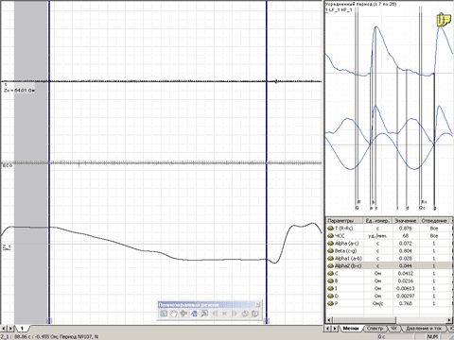The image size is (454, 340).
Task: Select the P value 0.768
Action: coord(406,303)
